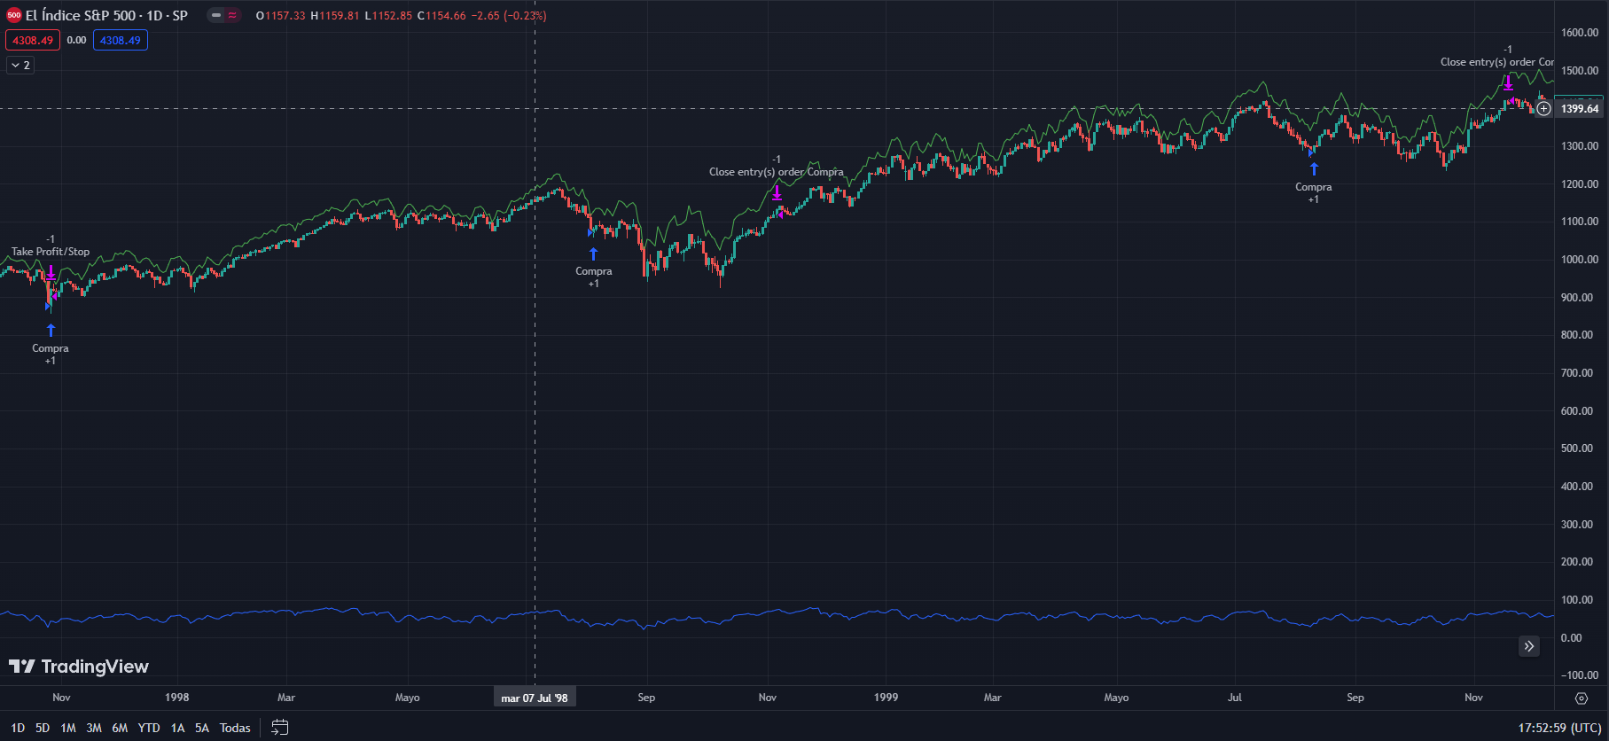
Task: Click the Jul label on the 1999 time axis
Action: pyautogui.click(x=1235, y=698)
